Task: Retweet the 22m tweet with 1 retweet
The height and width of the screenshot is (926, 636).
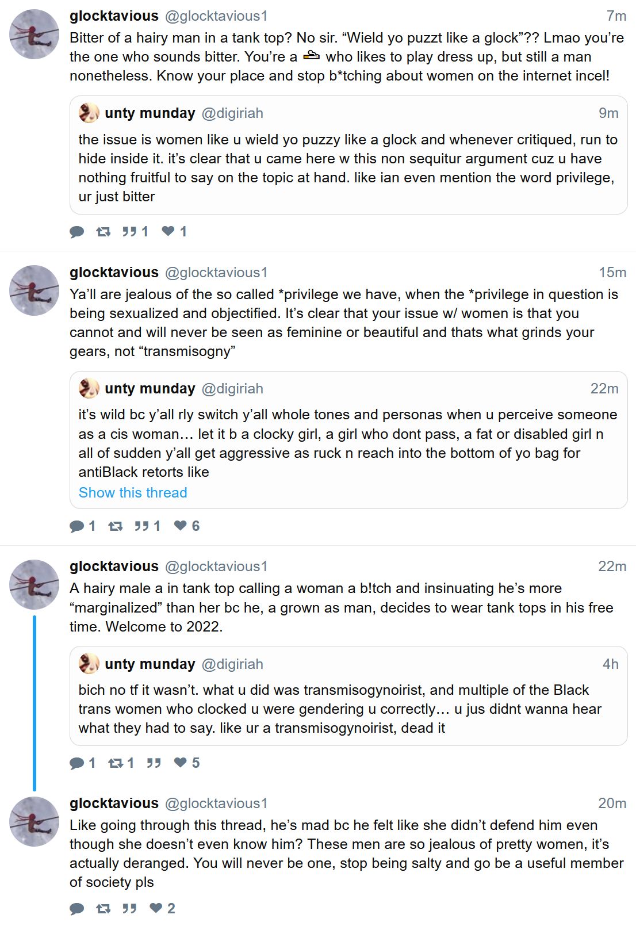Action: coord(116,763)
